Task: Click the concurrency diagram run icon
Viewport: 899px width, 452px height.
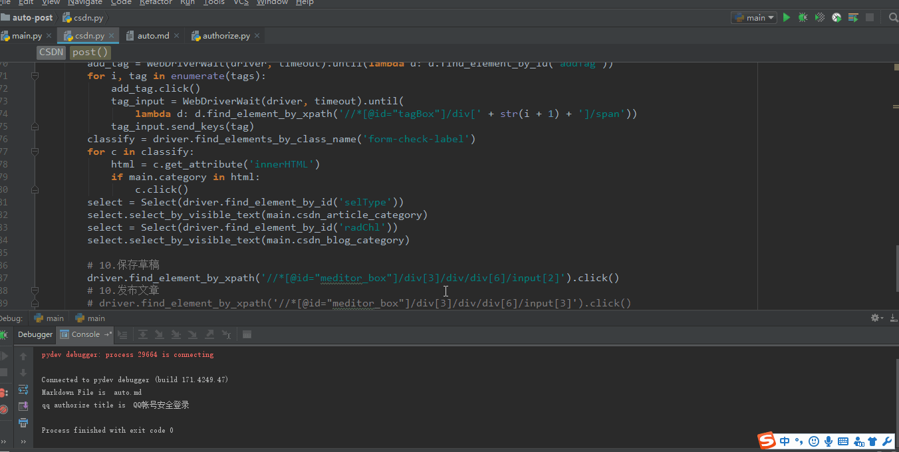Action: coord(853,18)
